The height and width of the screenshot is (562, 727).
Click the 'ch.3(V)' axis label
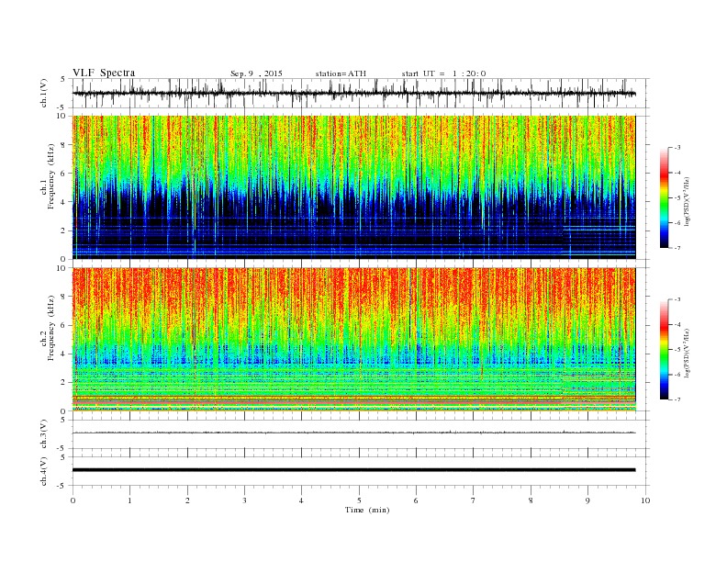tap(44, 434)
